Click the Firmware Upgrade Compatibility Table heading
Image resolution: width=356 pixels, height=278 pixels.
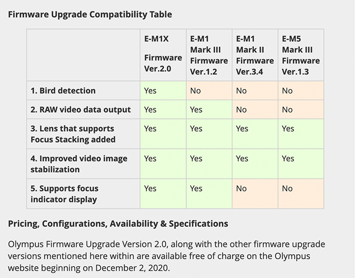[90, 14]
